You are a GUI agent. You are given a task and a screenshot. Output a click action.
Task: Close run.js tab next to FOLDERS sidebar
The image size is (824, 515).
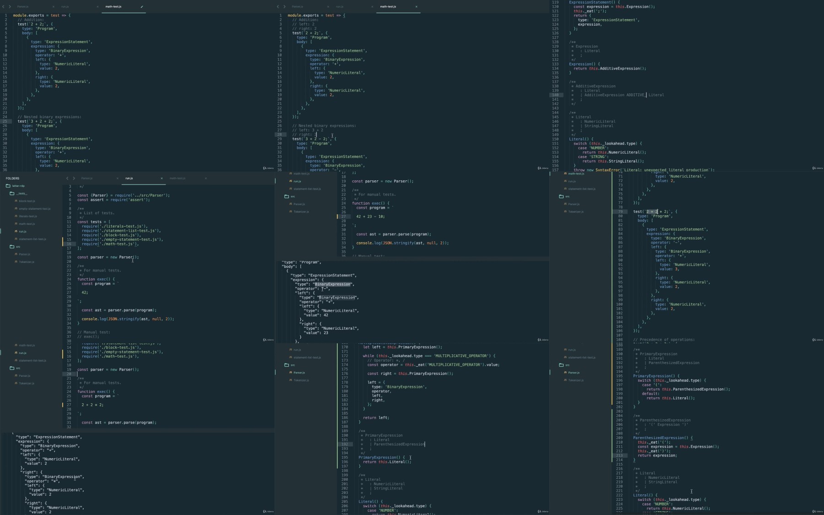[x=162, y=178]
